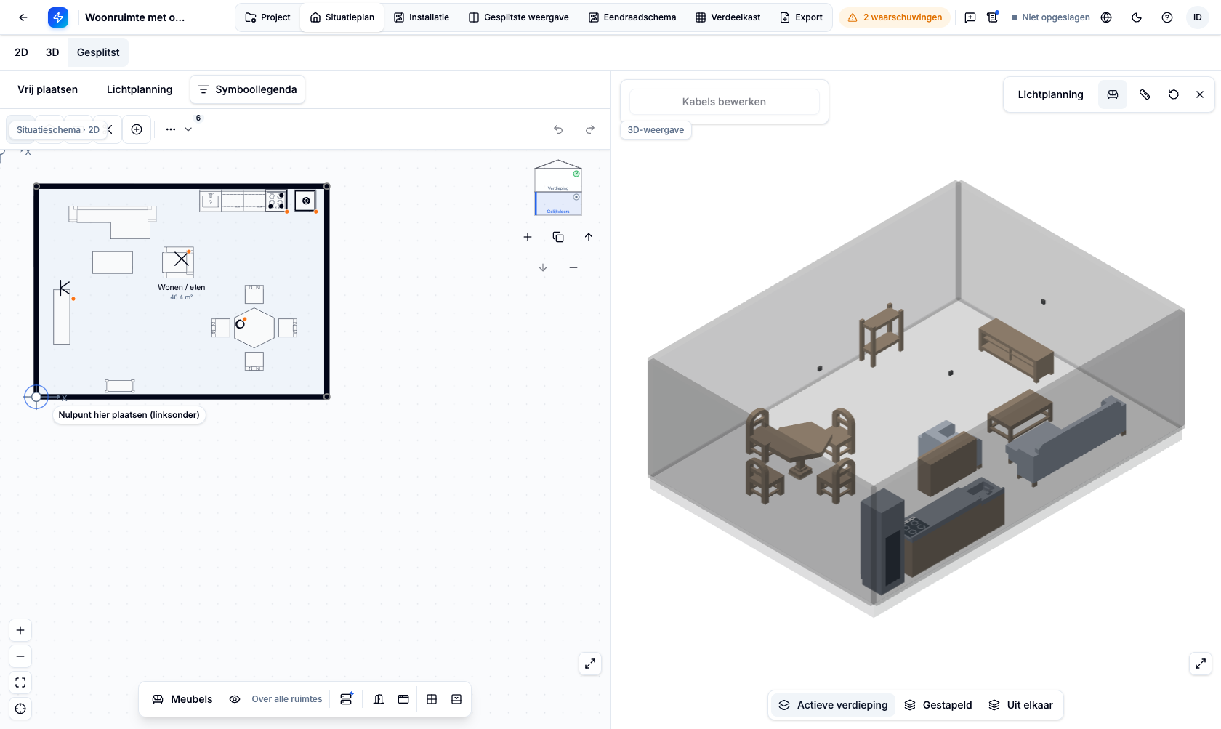This screenshot has height=729, width=1221.
Task: Open the Verdeelkast tab
Action: 728,17
